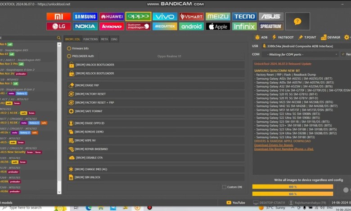The image size is (351, 211).
Task: Select the Vivo brand logo
Action: pyautogui.click(x=165, y=17)
